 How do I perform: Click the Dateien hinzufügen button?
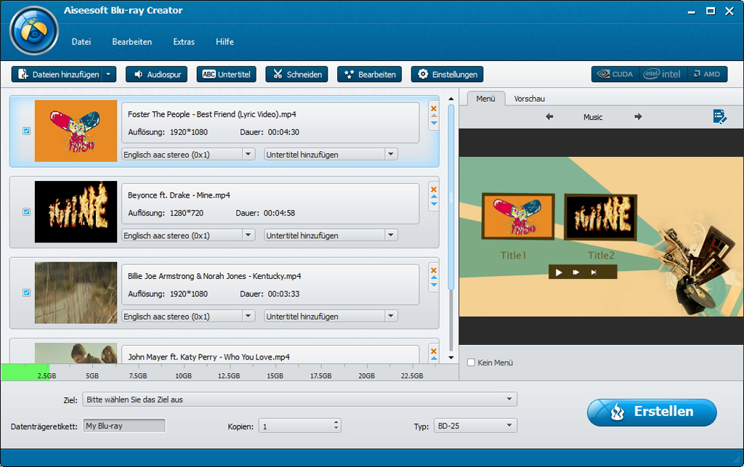click(x=58, y=73)
